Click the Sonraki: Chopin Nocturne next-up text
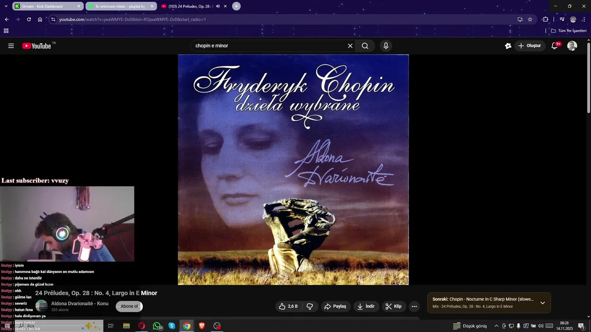This screenshot has width=591, height=332. click(483, 299)
